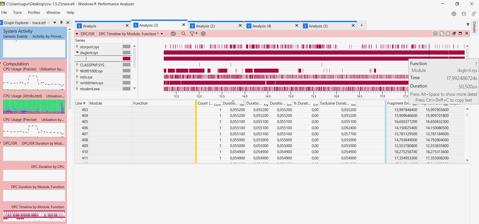Toggle Wdf01000.sys series color swatch

pos(127,71)
